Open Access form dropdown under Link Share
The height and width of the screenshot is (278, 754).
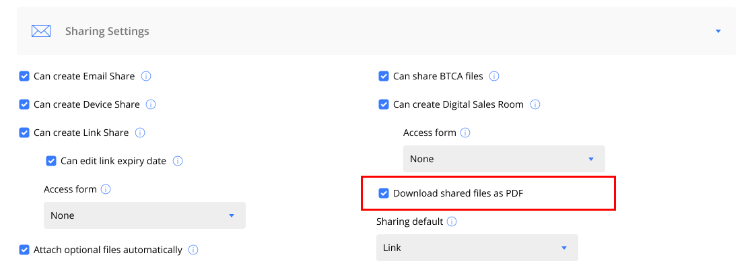[145, 215]
